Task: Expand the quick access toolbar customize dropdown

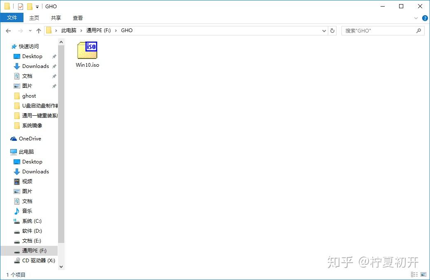Action: coord(37,6)
